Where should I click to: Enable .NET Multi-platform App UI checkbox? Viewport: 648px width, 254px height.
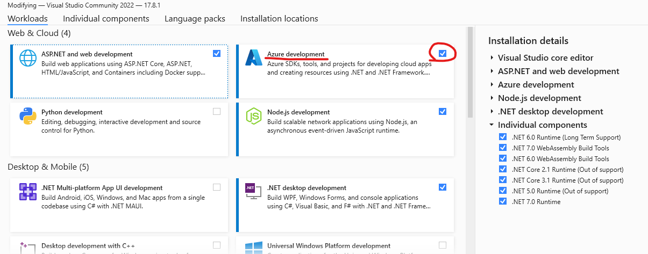[x=217, y=187]
